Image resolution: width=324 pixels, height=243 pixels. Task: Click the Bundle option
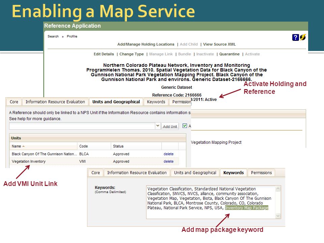point(185,54)
